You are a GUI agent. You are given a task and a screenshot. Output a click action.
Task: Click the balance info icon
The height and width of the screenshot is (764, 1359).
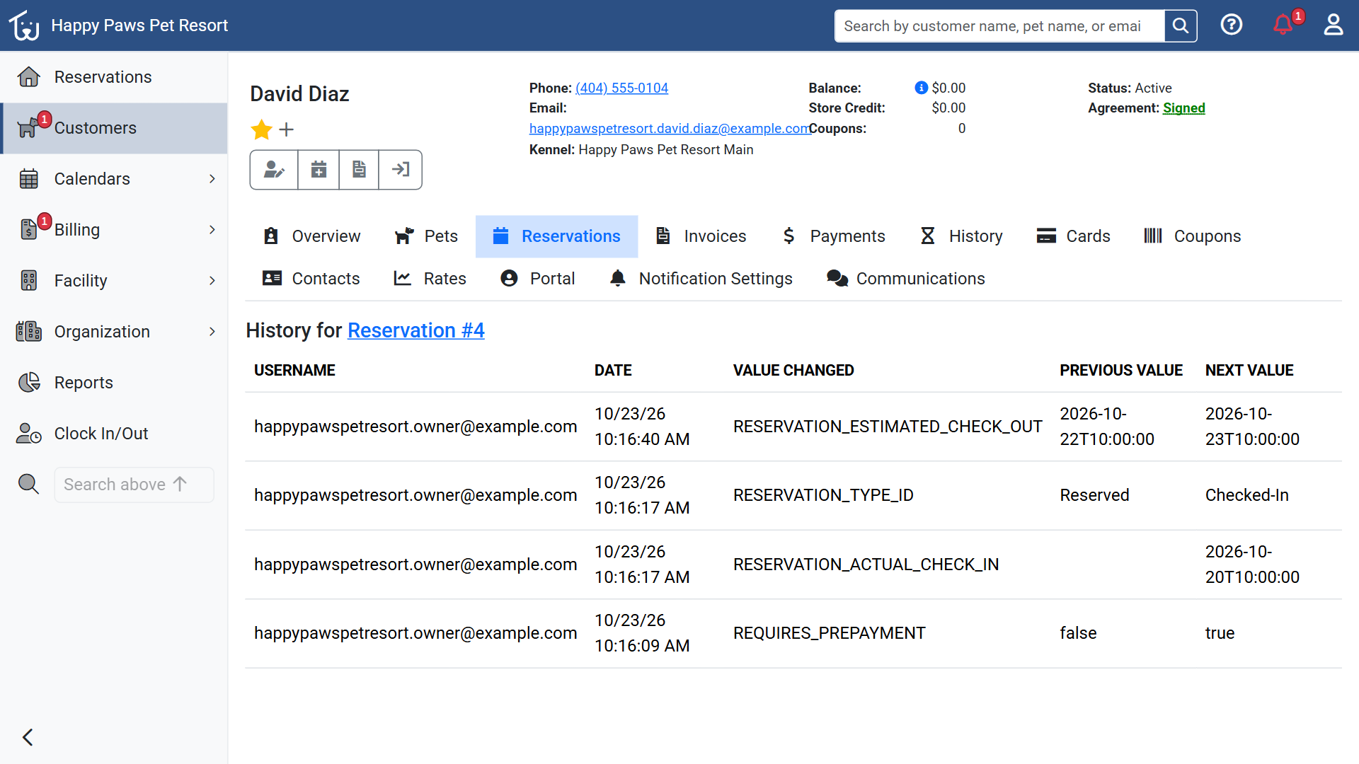click(x=921, y=88)
